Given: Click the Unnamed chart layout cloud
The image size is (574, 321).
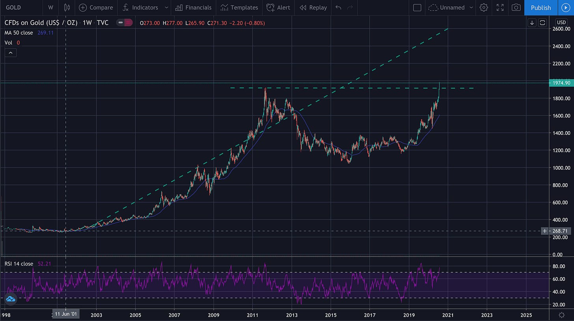Looking at the screenshot, I should coord(446,7).
